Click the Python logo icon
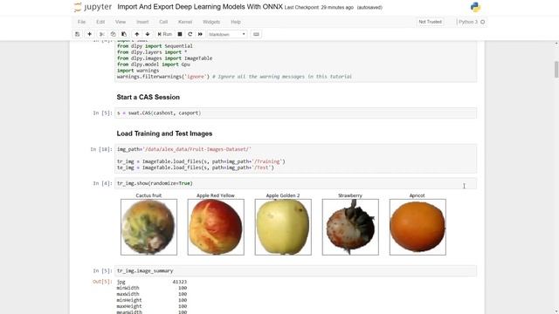Screen dimensions: 559x314 pyautogui.click(x=475, y=7)
